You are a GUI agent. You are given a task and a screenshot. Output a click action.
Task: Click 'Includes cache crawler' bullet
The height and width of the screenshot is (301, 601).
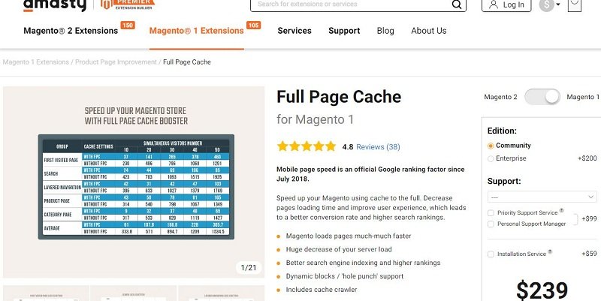tap(322, 290)
